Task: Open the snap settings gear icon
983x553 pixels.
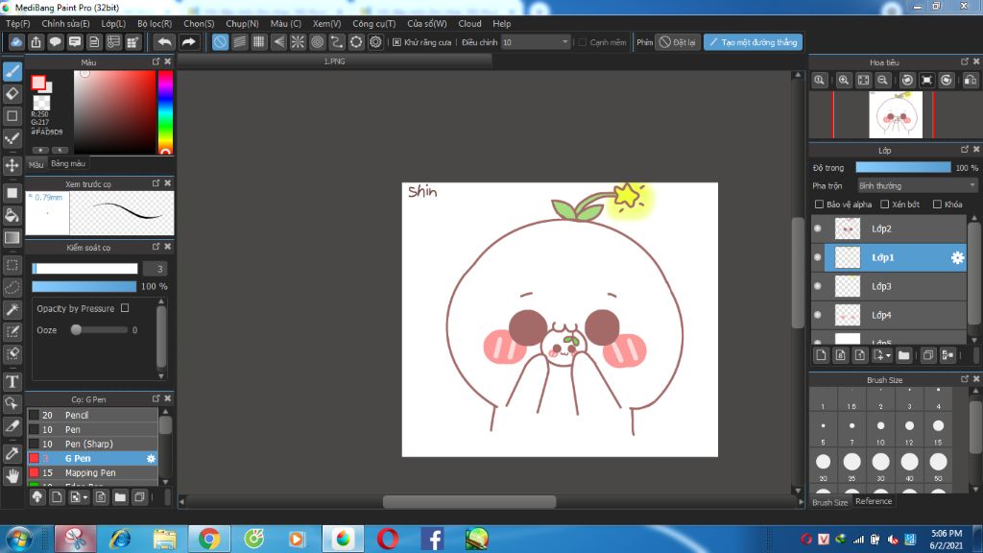Action: [375, 42]
